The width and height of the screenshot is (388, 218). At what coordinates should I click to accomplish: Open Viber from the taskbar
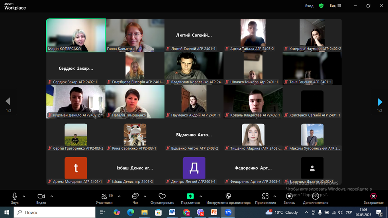200,212
